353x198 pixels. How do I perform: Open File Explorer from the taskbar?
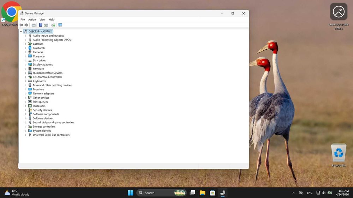coord(202,193)
